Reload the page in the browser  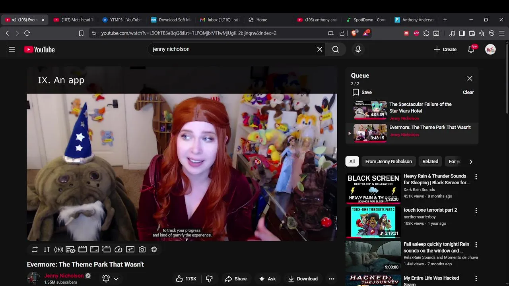(27, 33)
